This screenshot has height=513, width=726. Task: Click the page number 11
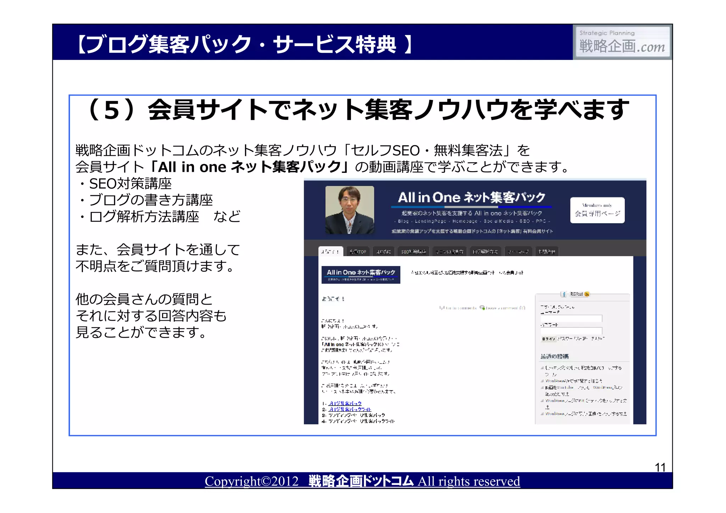tap(660, 467)
